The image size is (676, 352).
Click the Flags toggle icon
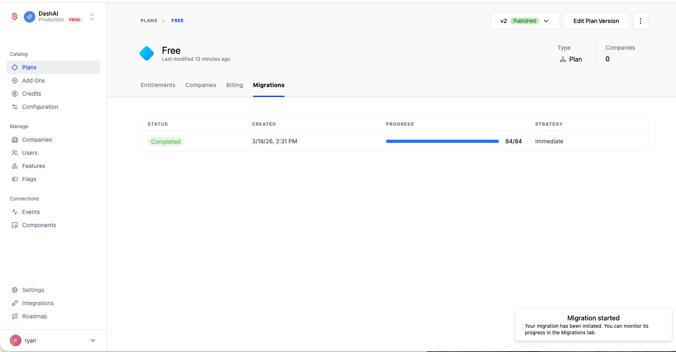pyautogui.click(x=15, y=179)
